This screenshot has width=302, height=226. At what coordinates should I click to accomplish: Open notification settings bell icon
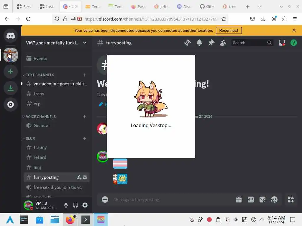tap(199, 43)
